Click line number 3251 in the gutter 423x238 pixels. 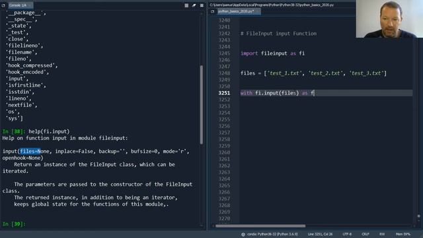pyautogui.click(x=224, y=93)
